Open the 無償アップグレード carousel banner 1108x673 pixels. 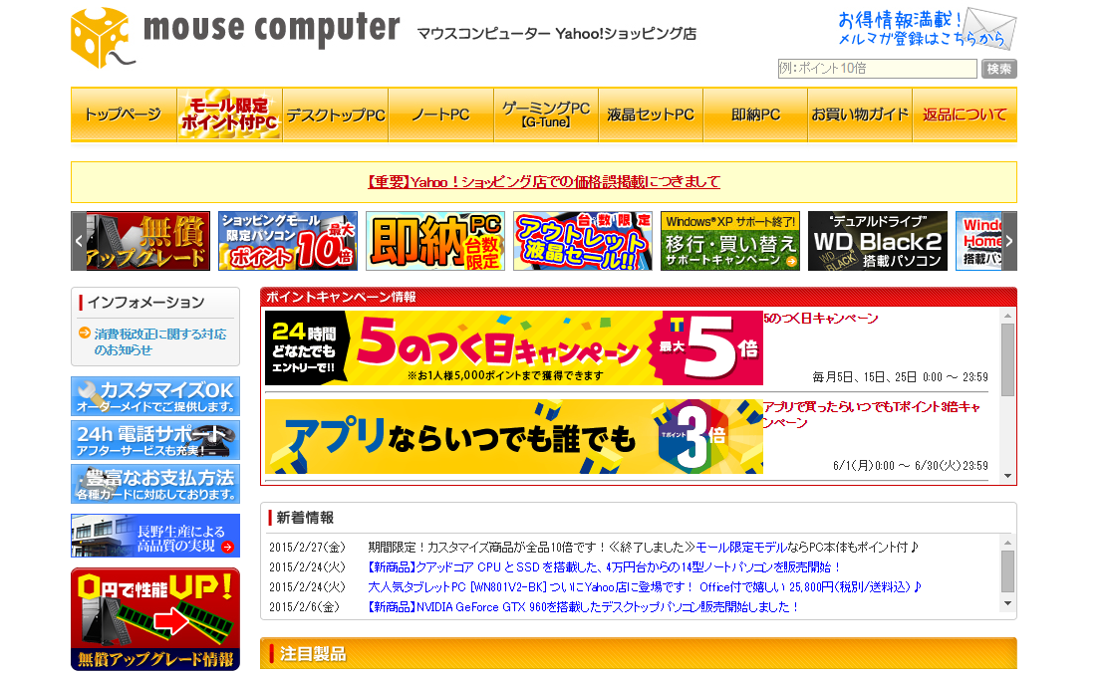pyautogui.click(x=148, y=241)
